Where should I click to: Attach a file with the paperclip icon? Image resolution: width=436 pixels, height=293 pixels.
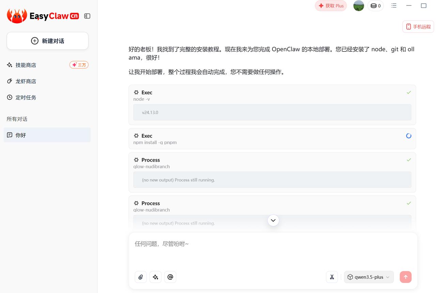tap(141, 277)
